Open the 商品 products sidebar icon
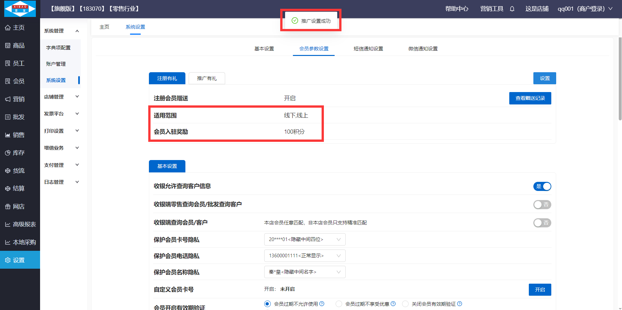Screen dimensions: 622x310 click(x=8, y=46)
